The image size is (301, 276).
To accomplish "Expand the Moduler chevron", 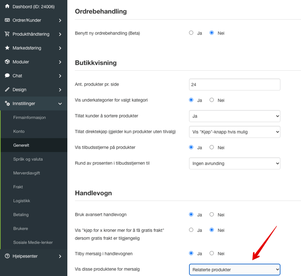I will click(x=60, y=62).
